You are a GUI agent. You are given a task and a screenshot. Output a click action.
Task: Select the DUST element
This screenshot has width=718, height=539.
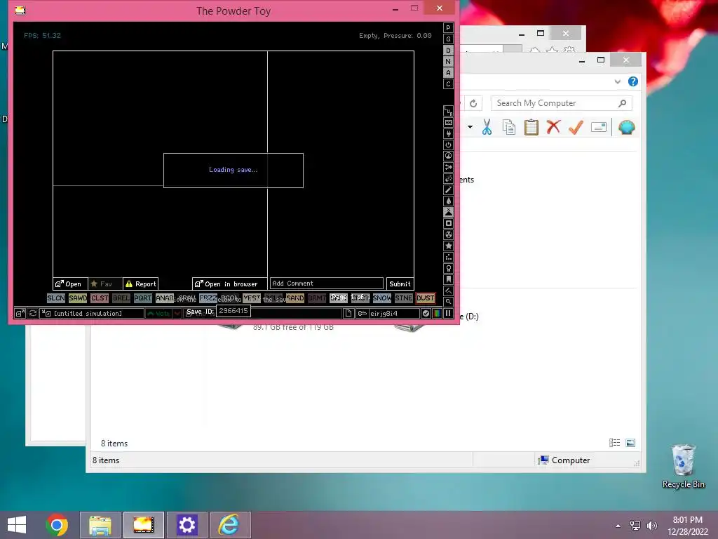(426, 298)
